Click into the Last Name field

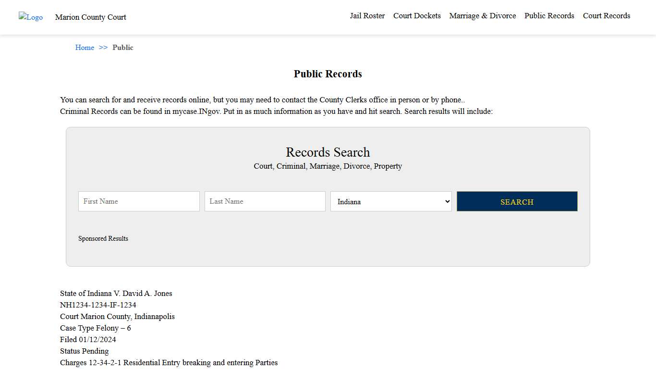coord(265,201)
